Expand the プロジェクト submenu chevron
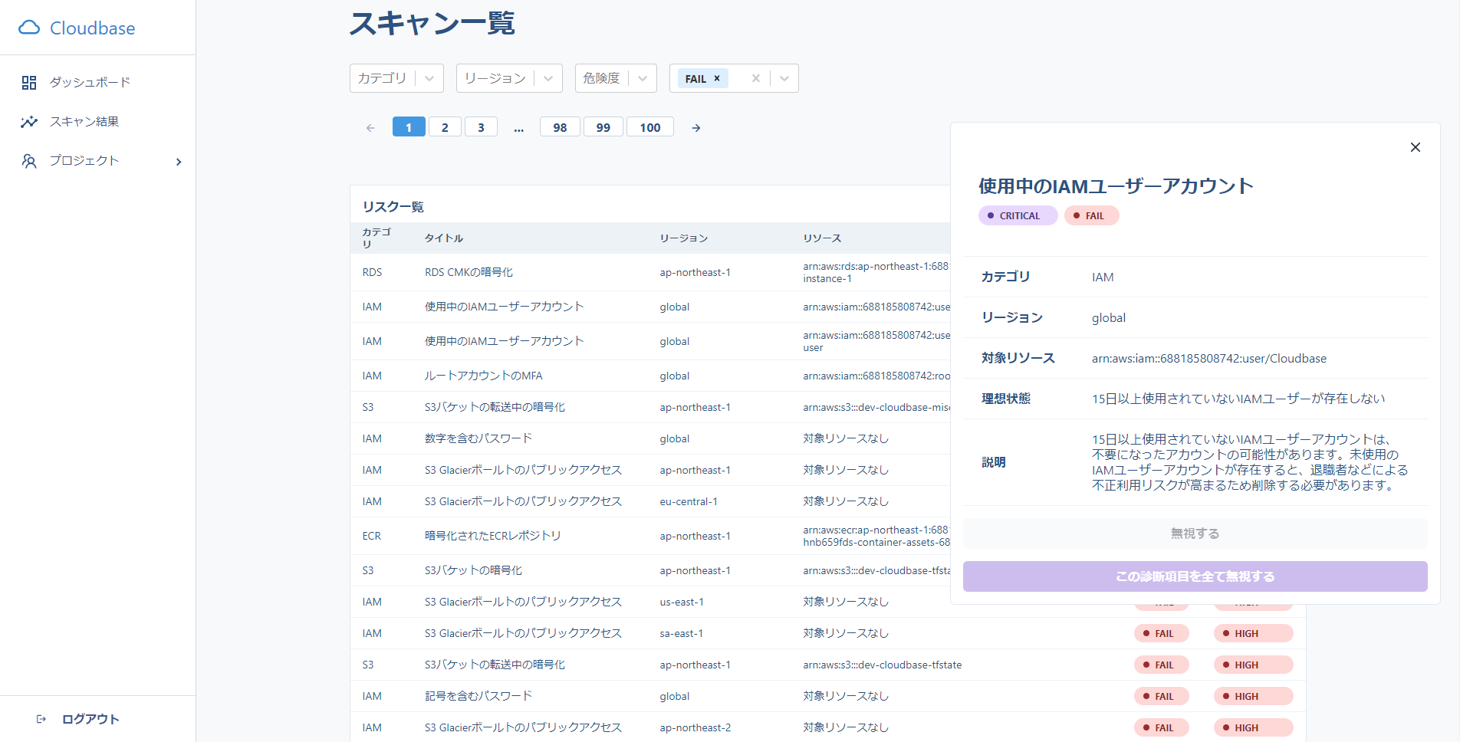This screenshot has height=742, width=1460. (179, 162)
